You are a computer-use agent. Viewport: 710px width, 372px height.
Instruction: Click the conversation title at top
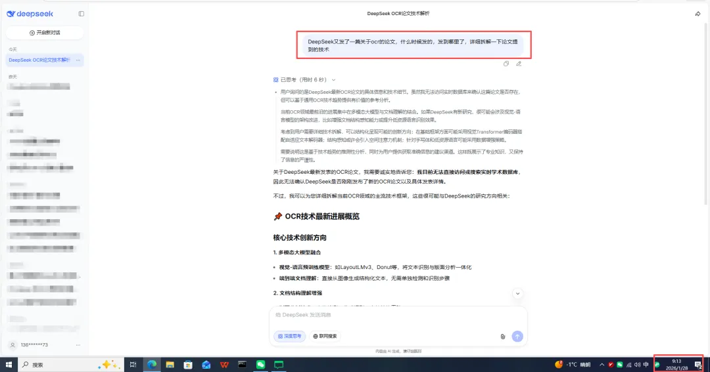pos(398,14)
